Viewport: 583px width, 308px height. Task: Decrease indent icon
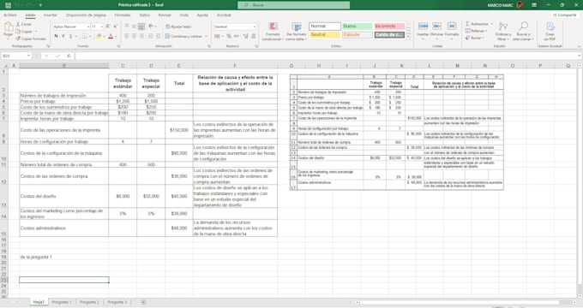coord(151,37)
